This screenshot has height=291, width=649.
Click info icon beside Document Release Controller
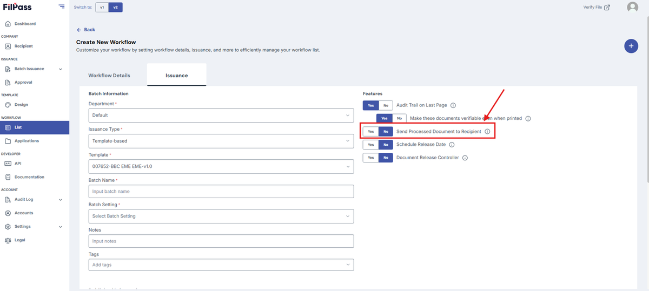pyautogui.click(x=465, y=158)
